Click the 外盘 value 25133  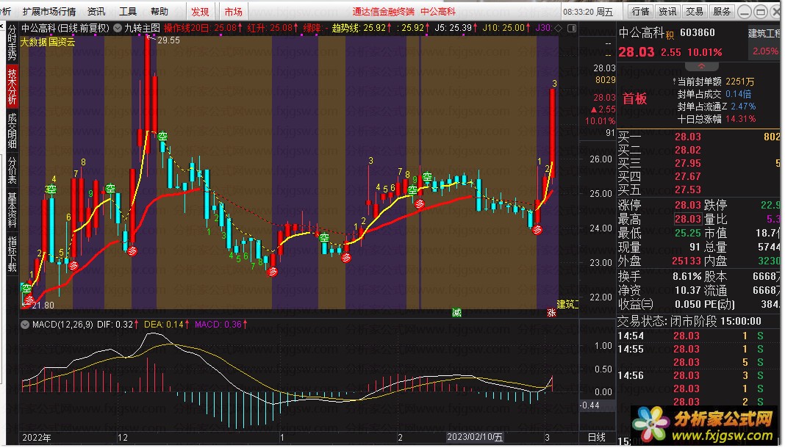[686, 261]
